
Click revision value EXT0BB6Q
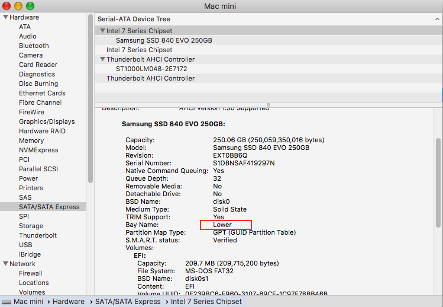click(x=230, y=155)
